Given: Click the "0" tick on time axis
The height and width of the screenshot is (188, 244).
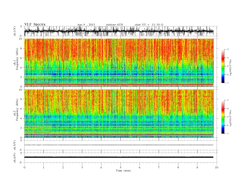Looking at the screenshot, I should coord(24,167).
